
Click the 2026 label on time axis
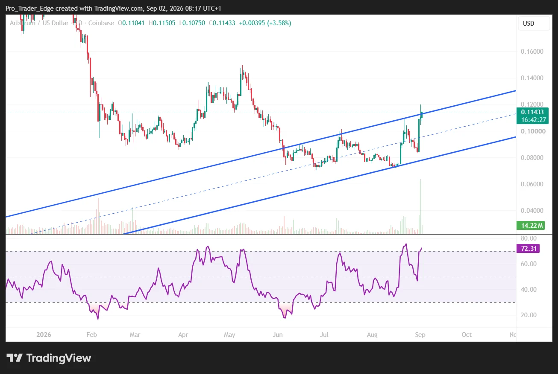[44, 335]
